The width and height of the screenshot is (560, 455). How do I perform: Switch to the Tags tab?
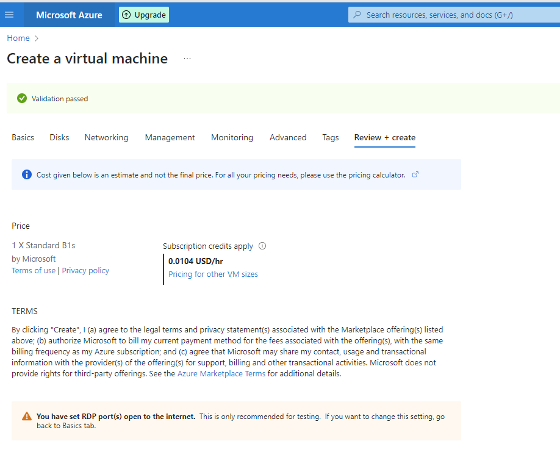click(330, 137)
